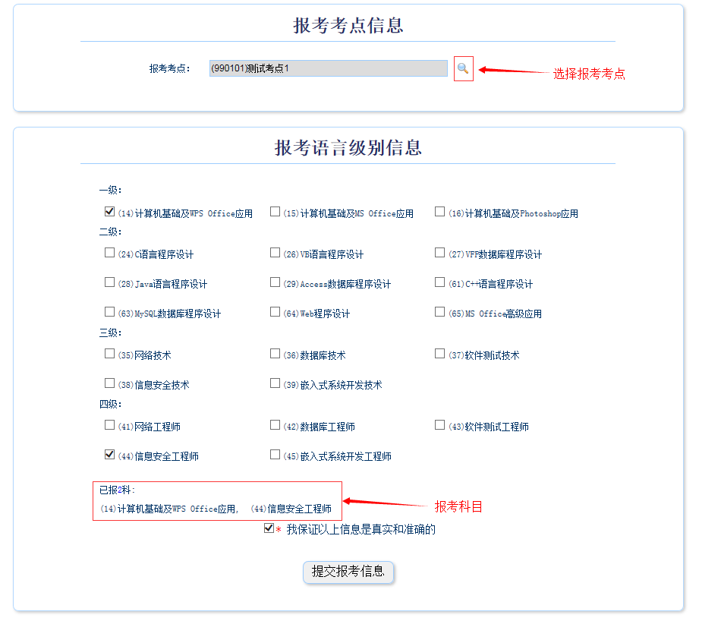Select (65) MS Office高级应用 checkbox
Image resolution: width=721 pixels, height=621 pixels.
point(439,312)
